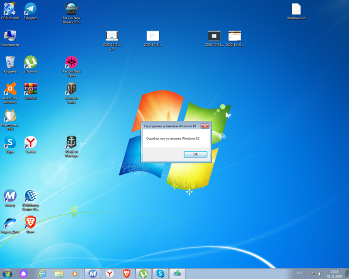
Task: Select the µTorrent desktop shortcut
Action: coord(31,65)
